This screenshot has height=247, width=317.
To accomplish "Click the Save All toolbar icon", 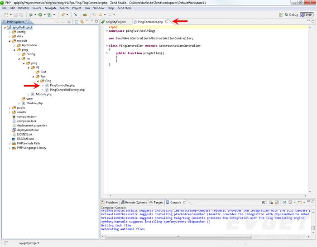I will click(21, 15).
